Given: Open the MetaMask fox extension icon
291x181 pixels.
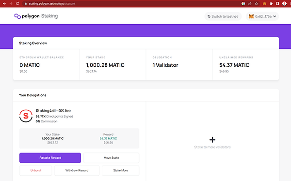Looking at the screenshot, I should 264,3.
